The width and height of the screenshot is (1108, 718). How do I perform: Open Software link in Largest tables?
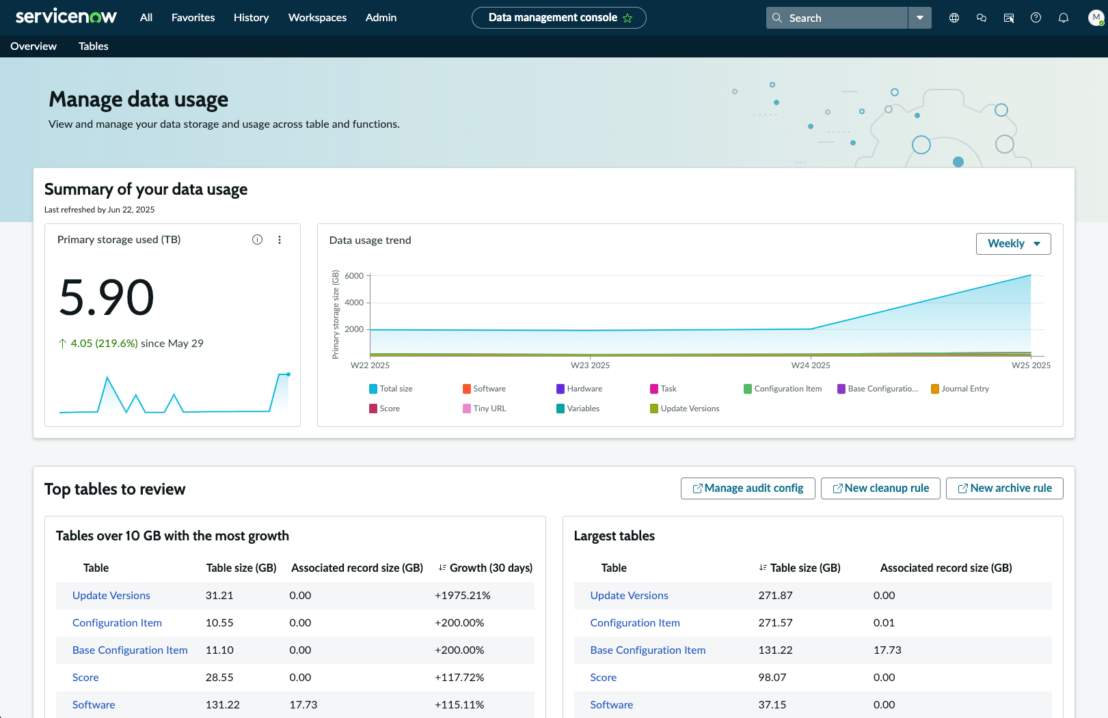[x=612, y=705]
